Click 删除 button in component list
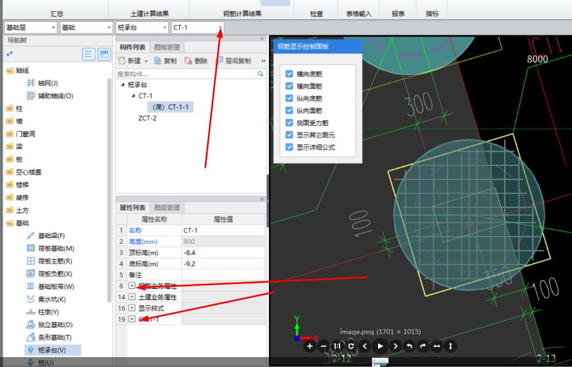The image size is (572, 367). (196, 61)
